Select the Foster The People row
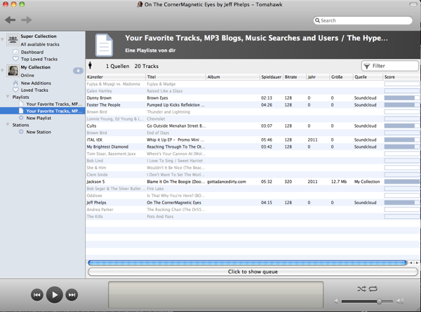The height and width of the screenshot is (312, 421). (253, 105)
